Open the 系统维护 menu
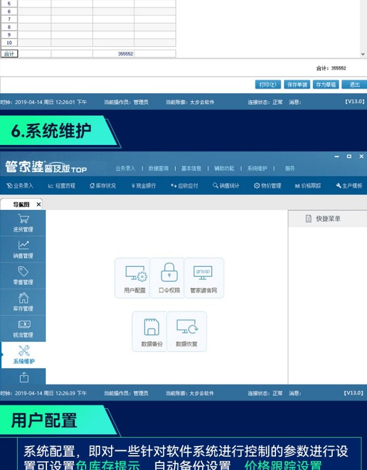This screenshot has height=470, width=367. pyautogui.click(x=257, y=168)
